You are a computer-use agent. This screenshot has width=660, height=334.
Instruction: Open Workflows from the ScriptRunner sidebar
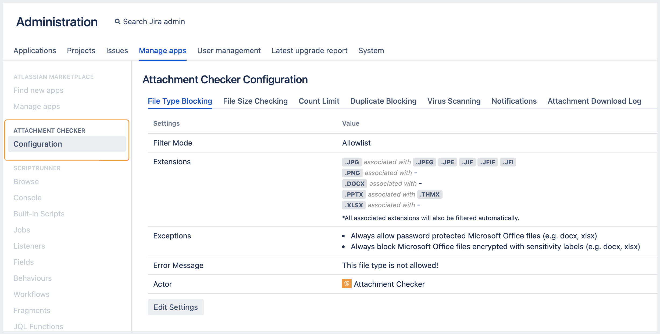click(31, 294)
